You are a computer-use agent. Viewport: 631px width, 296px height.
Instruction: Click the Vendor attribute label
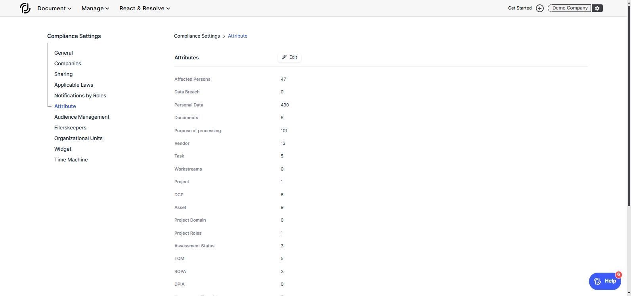pos(182,143)
